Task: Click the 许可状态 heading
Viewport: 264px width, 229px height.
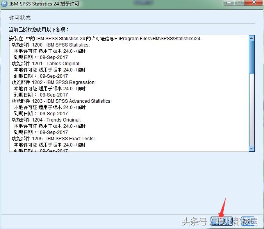Action: click(20, 18)
